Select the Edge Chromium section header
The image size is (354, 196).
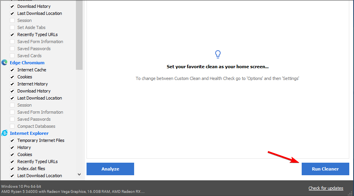tap(27, 63)
